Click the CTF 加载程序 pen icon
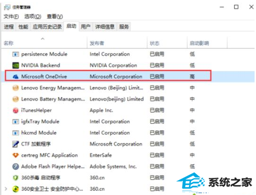Image resolution: width=256 pixels, height=195 pixels. [x=16, y=144]
